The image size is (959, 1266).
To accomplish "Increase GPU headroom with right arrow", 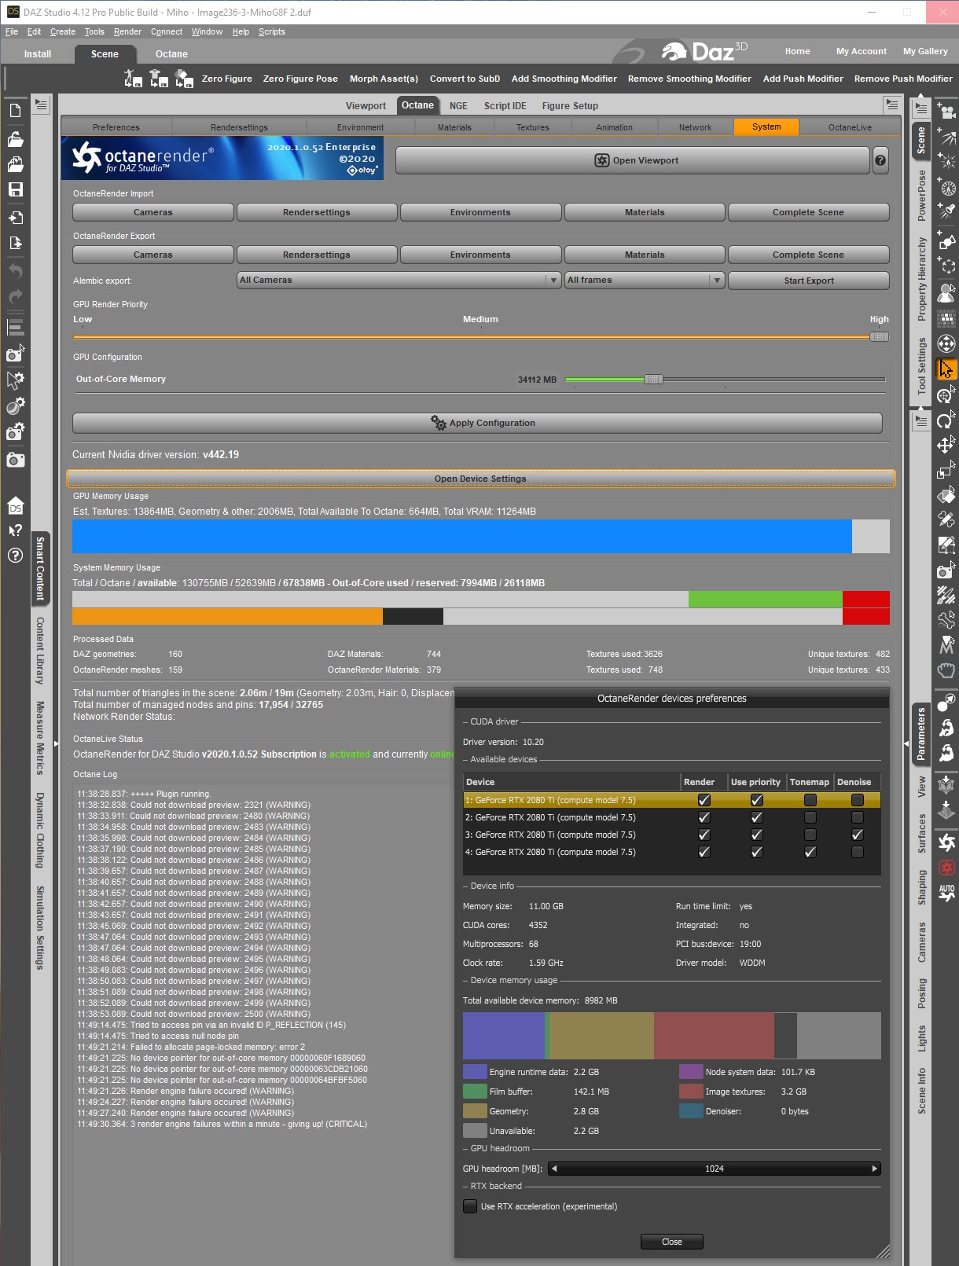I will tap(875, 1169).
